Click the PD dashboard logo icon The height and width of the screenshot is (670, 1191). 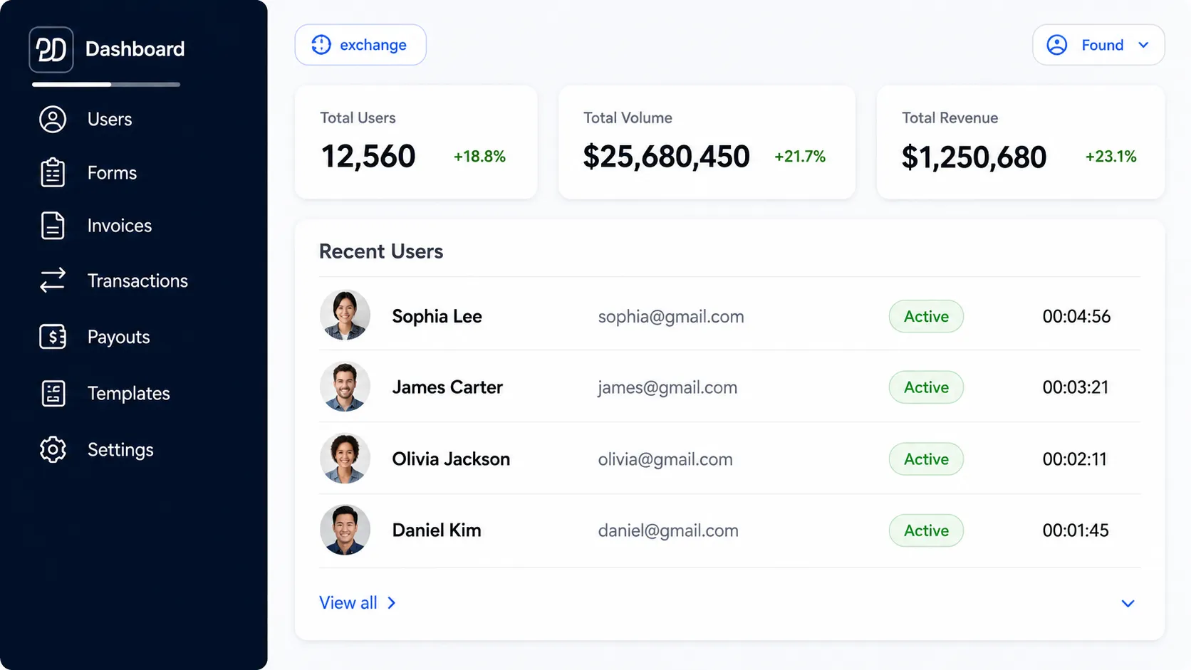click(x=51, y=49)
